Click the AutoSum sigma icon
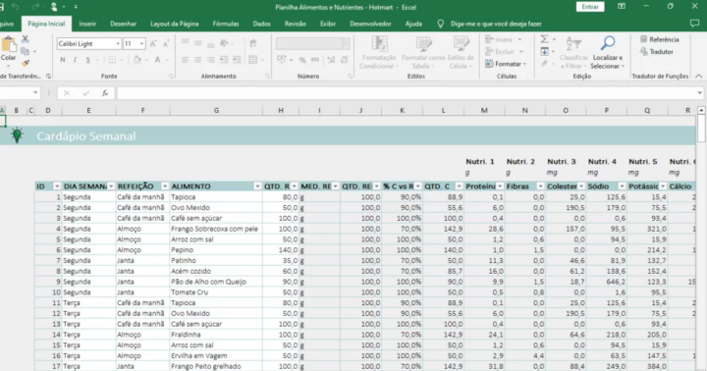 pyautogui.click(x=545, y=39)
